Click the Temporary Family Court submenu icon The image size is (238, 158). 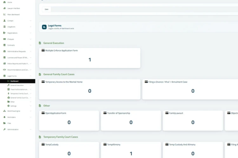pyautogui.click(x=9, y=94)
